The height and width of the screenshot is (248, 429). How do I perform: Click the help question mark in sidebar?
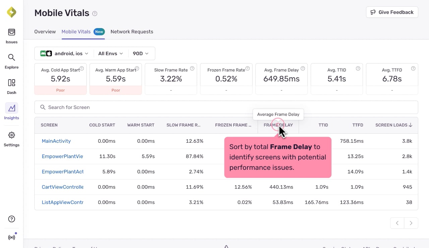pyautogui.click(x=11, y=219)
